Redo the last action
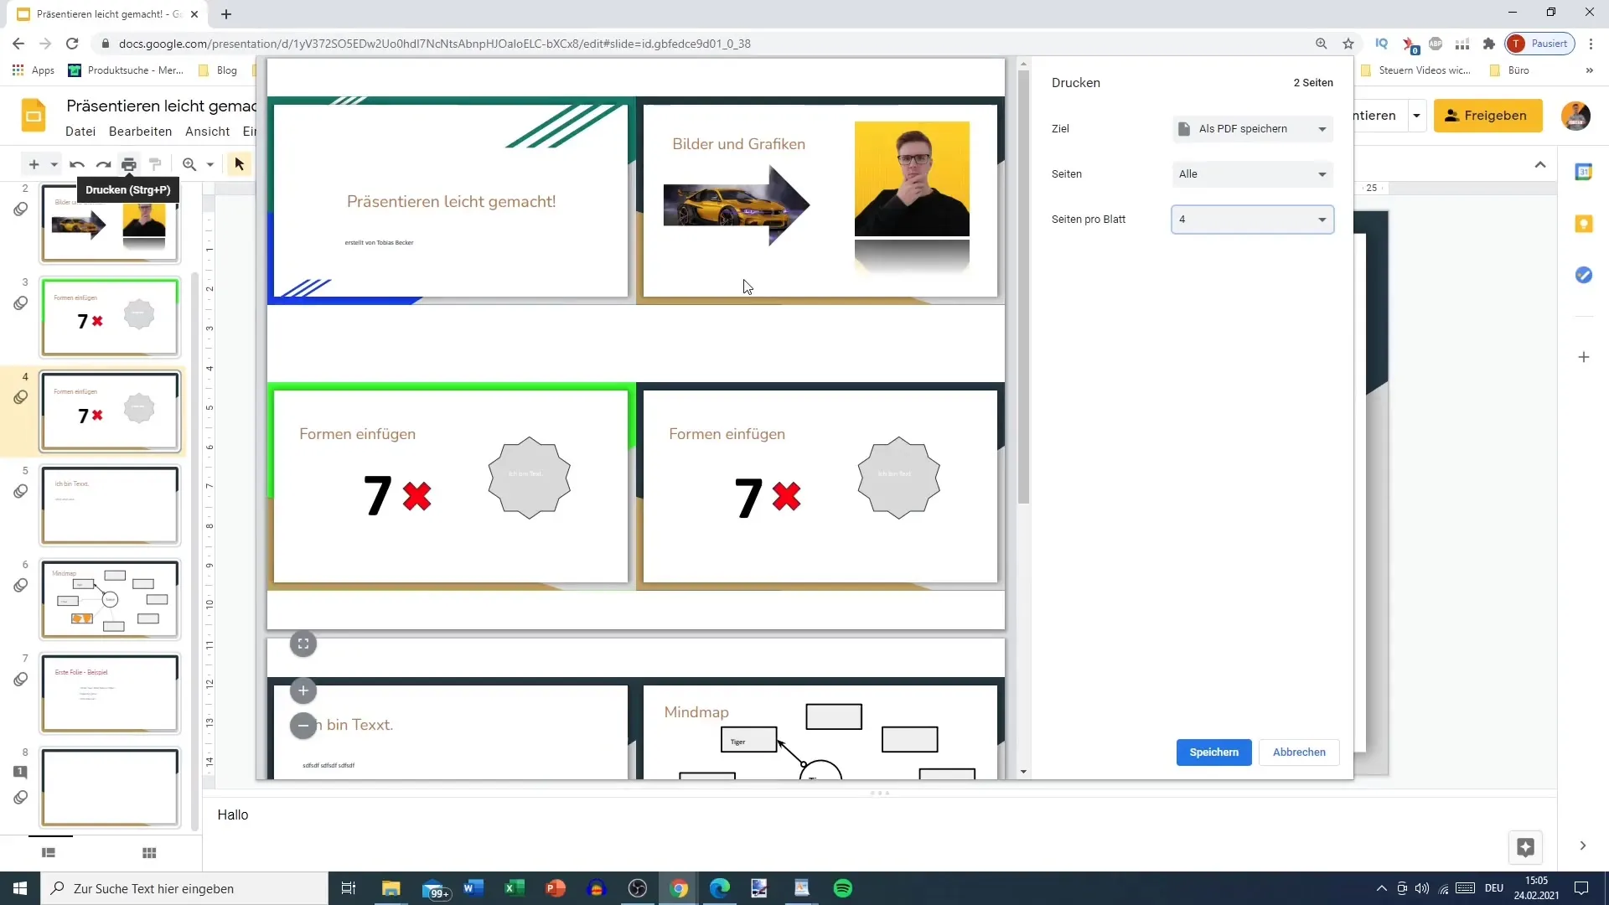The height and width of the screenshot is (905, 1609). click(x=103, y=164)
